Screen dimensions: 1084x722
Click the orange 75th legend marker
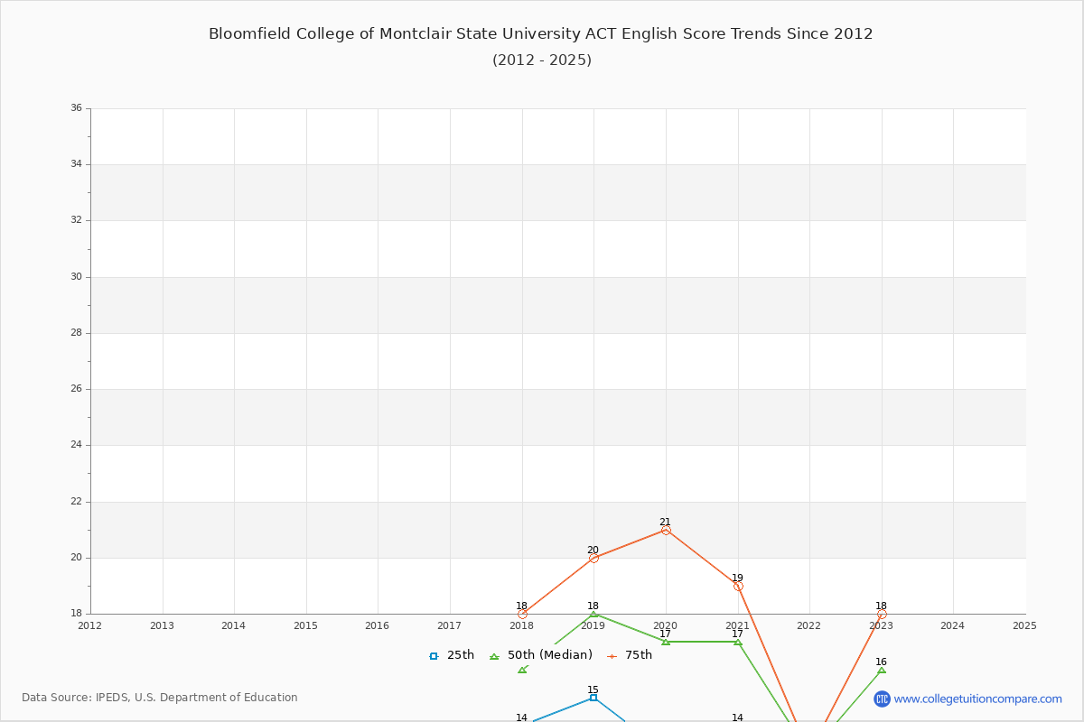[x=612, y=656]
